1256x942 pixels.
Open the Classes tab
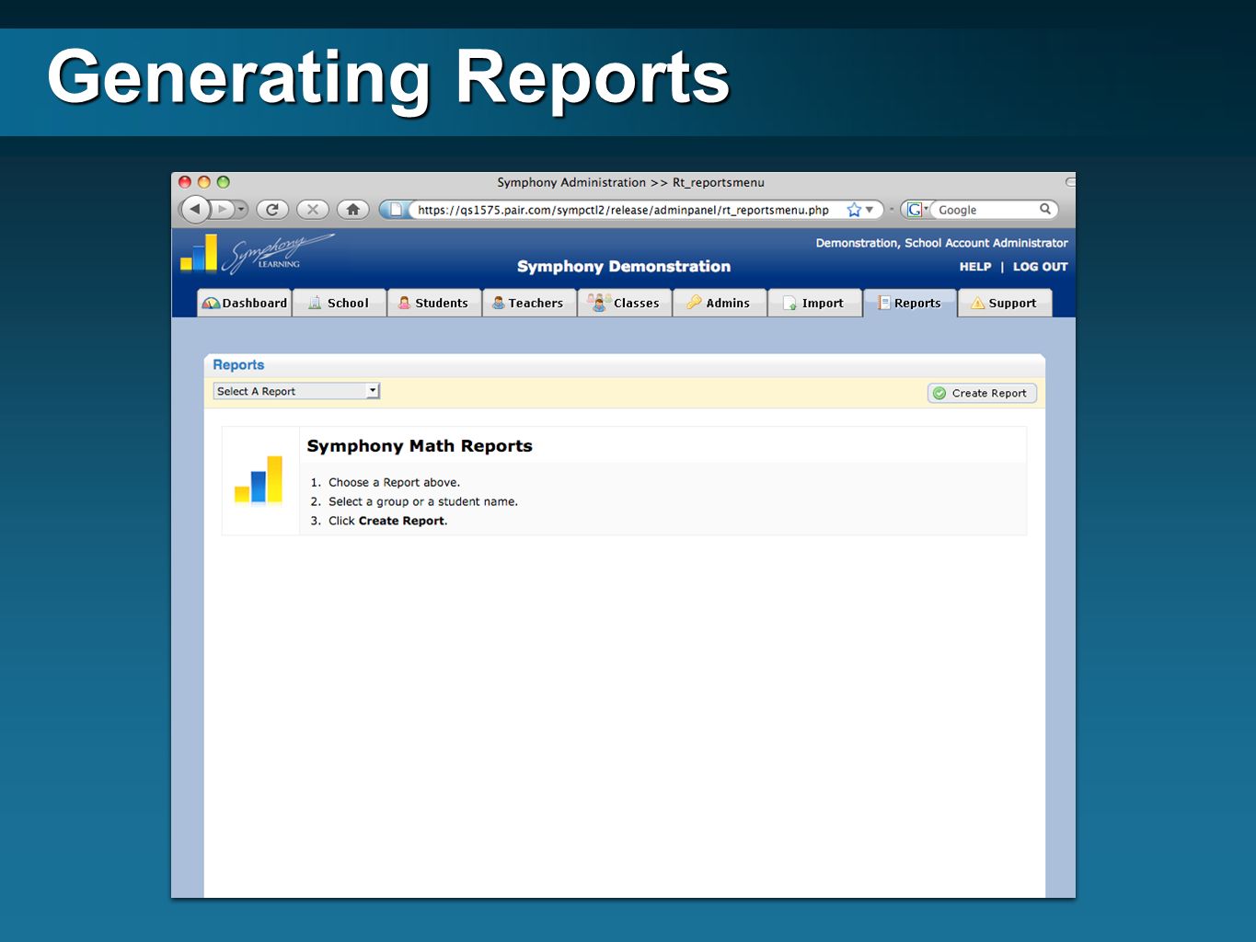(x=625, y=303)
